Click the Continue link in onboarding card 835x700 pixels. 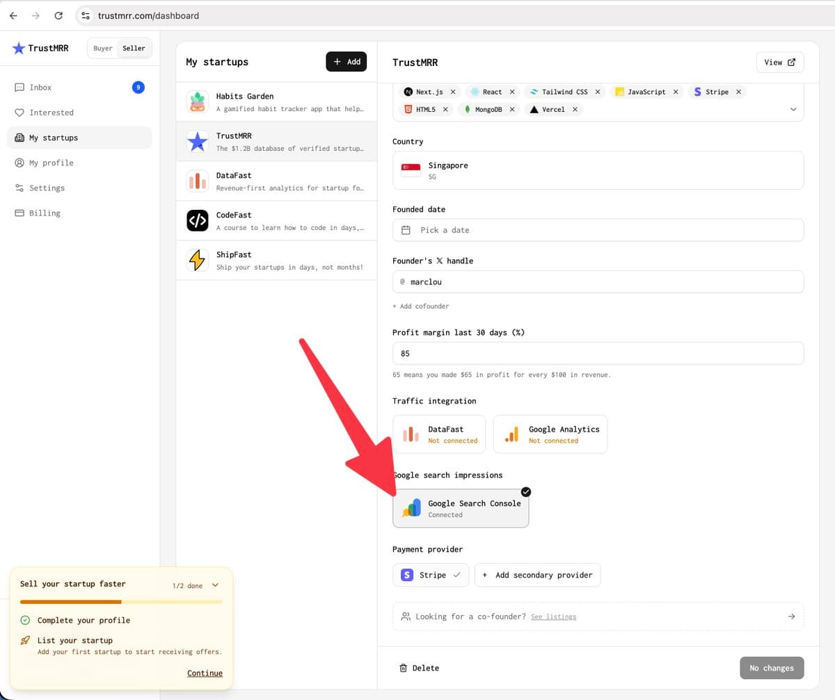pos(205,673)
